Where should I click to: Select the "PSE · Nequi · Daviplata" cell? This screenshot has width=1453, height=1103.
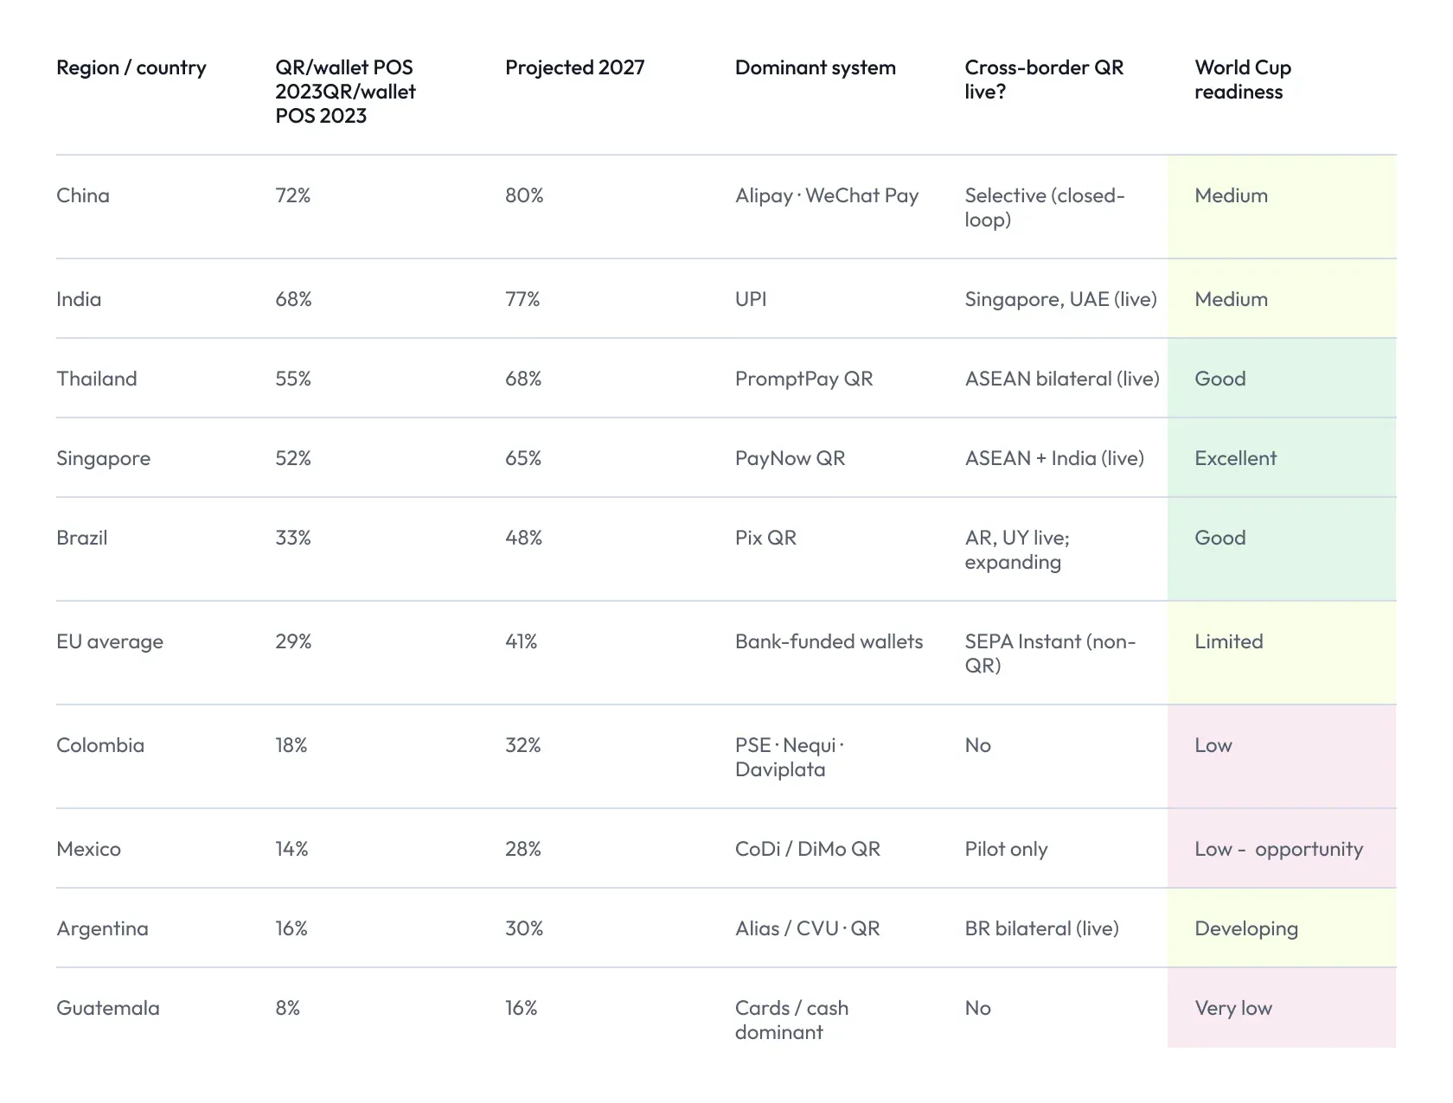(789, 757)
